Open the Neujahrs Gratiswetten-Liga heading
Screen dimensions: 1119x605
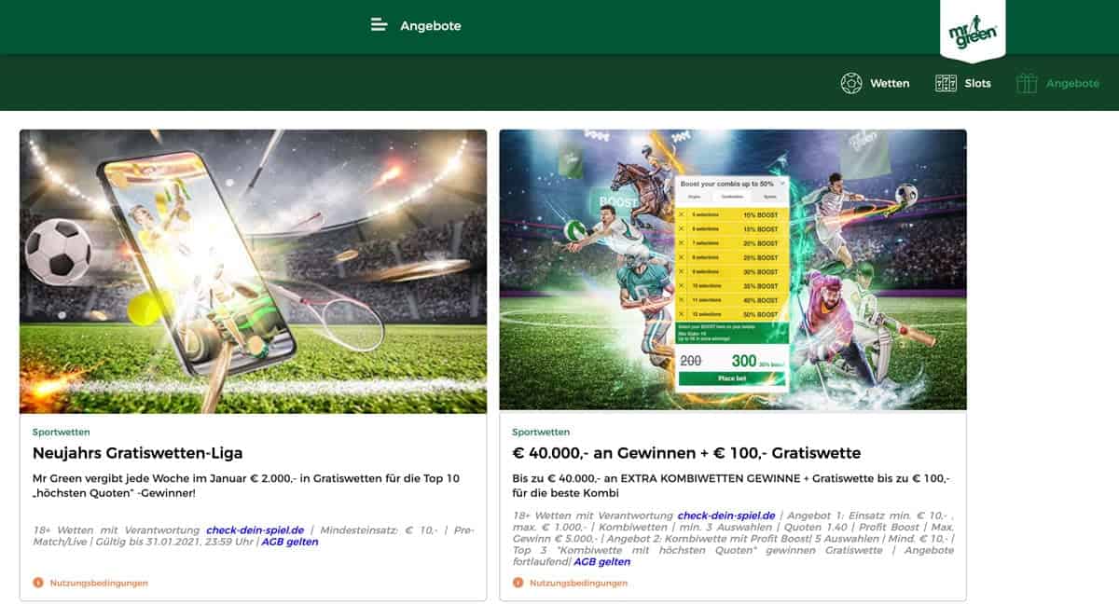coord(137,453)
